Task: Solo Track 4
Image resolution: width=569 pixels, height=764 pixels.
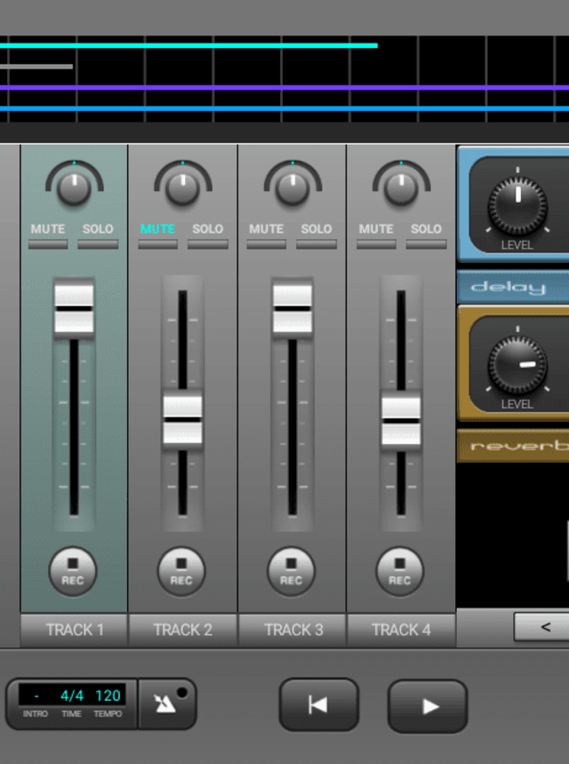Action: 426,236
